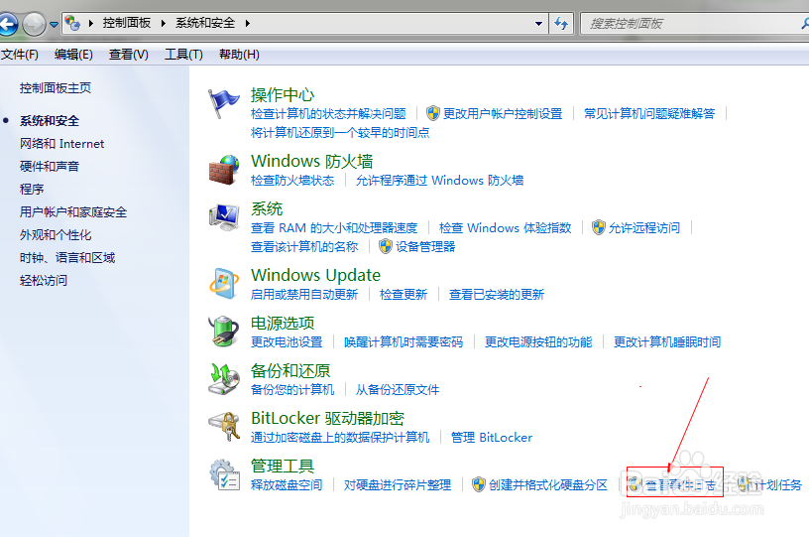
Task: Open 程序 category in sidebar
Action: tap(32, 189)
